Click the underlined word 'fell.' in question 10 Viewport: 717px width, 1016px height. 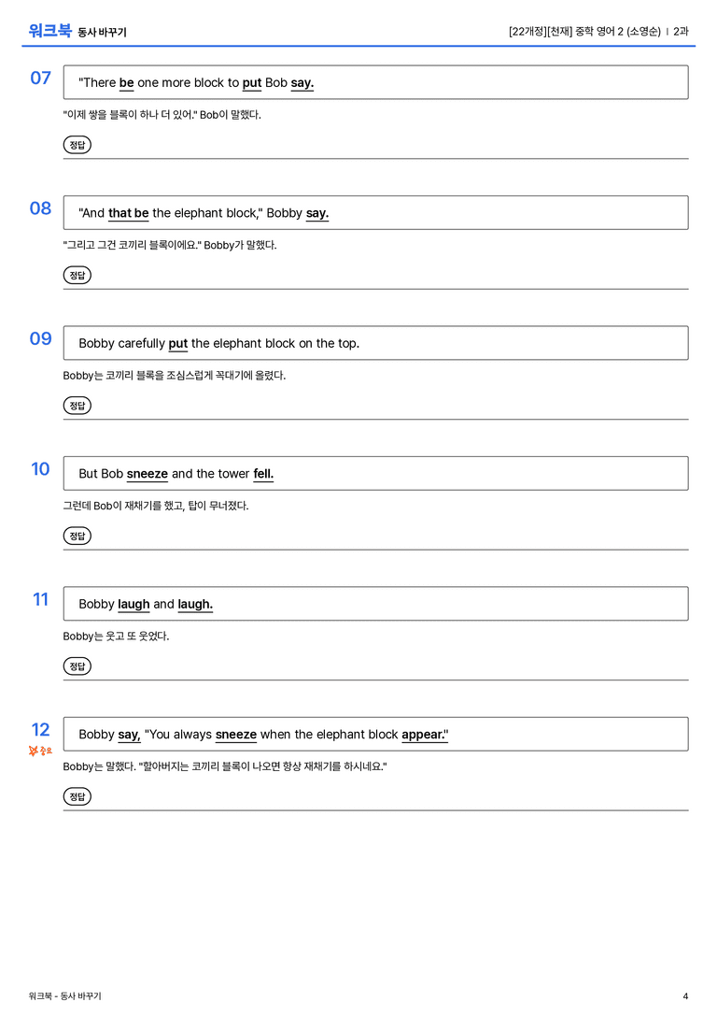point(263,474)
